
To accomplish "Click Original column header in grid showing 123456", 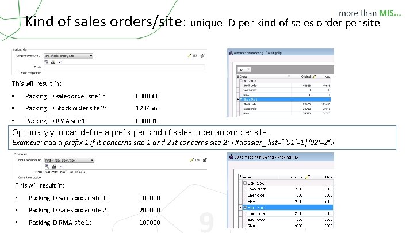I will click(306, 77).
